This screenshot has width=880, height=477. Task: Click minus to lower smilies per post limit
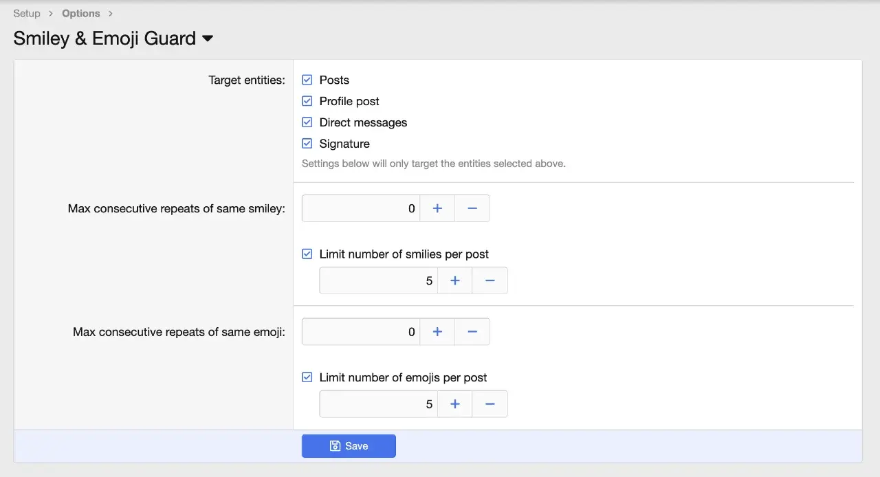coord(490,280)
